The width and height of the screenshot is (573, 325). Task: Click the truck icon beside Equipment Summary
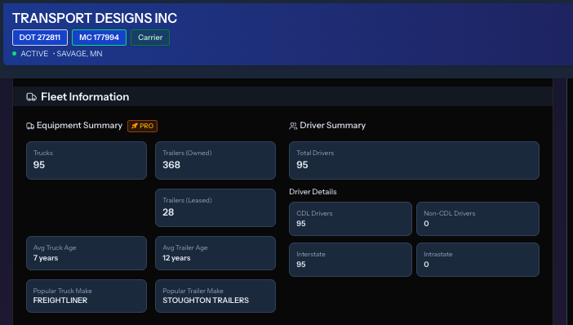(30, 126)
